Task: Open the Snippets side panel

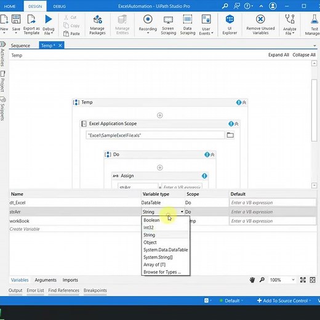Action: [2, 109]
